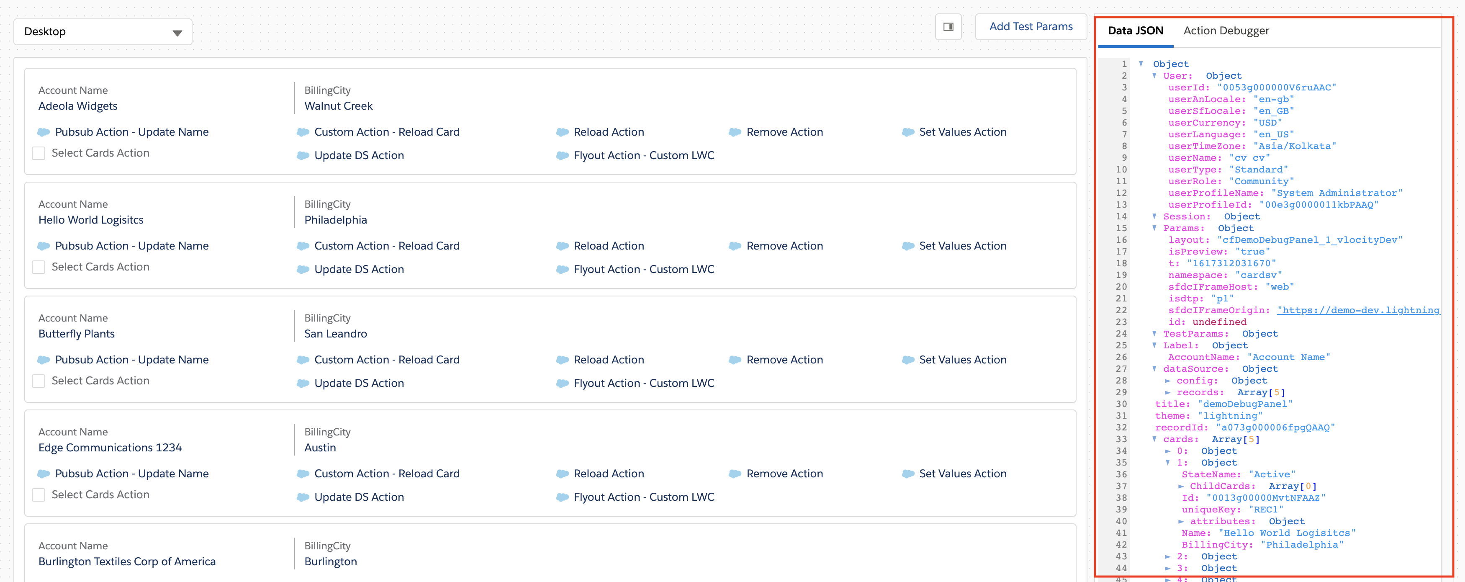
Task: Collapse the cards Array[5] node
Action: [x=1154, y=439]
